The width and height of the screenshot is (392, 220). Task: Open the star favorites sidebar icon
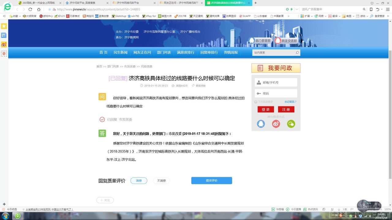click(x=4, y=26)
